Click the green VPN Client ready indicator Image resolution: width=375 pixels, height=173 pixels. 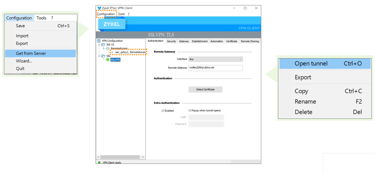[100, 162]
